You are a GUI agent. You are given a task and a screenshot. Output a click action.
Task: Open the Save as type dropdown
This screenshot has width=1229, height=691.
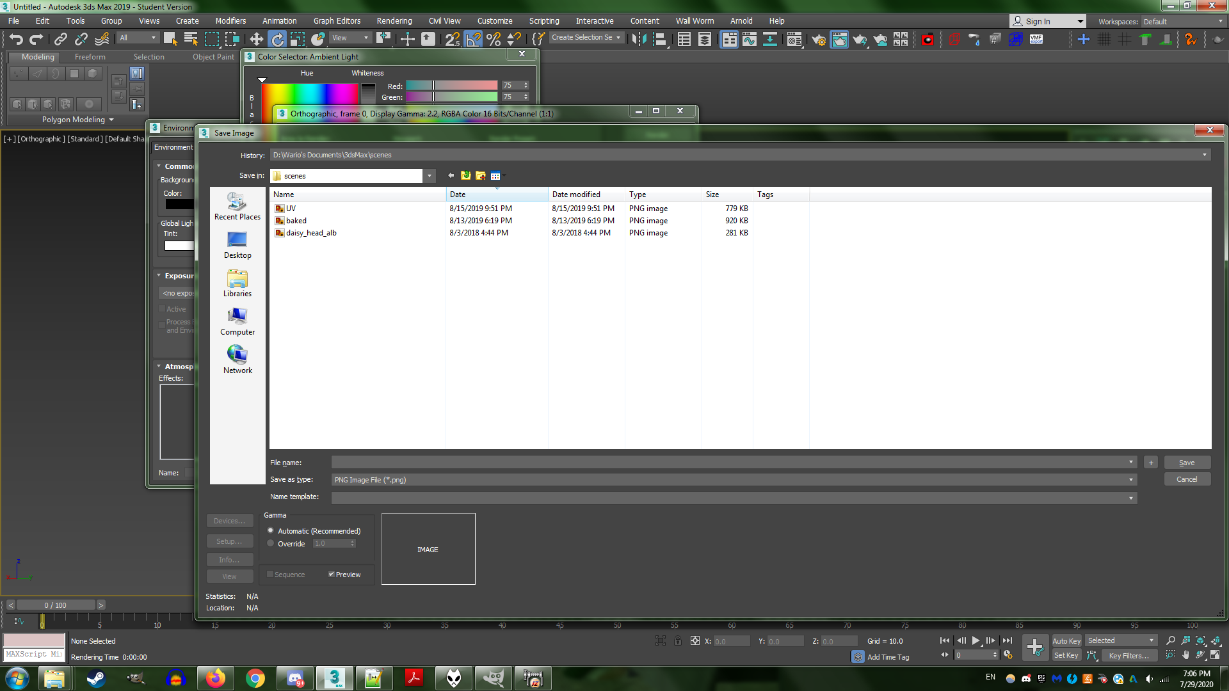(1131, 479)
